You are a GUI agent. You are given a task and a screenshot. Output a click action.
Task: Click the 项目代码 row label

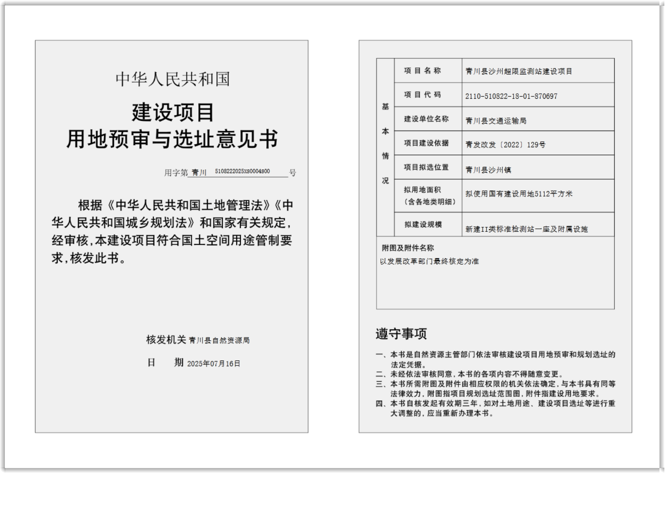click(422, 95)
